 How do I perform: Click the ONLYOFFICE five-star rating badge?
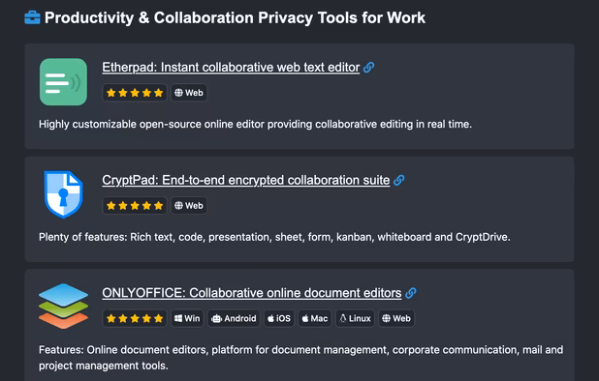point(135,318)
